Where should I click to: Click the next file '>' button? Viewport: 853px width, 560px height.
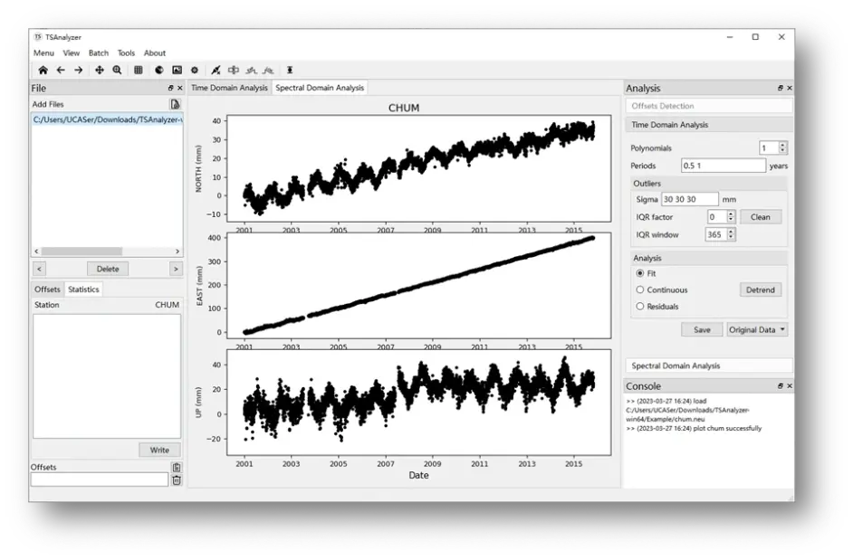tap(176, 269)
